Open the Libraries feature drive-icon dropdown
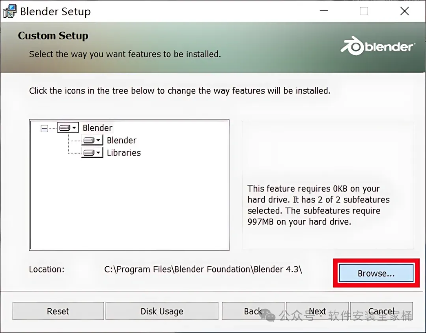Screen dimensions: 426x333 92,153
